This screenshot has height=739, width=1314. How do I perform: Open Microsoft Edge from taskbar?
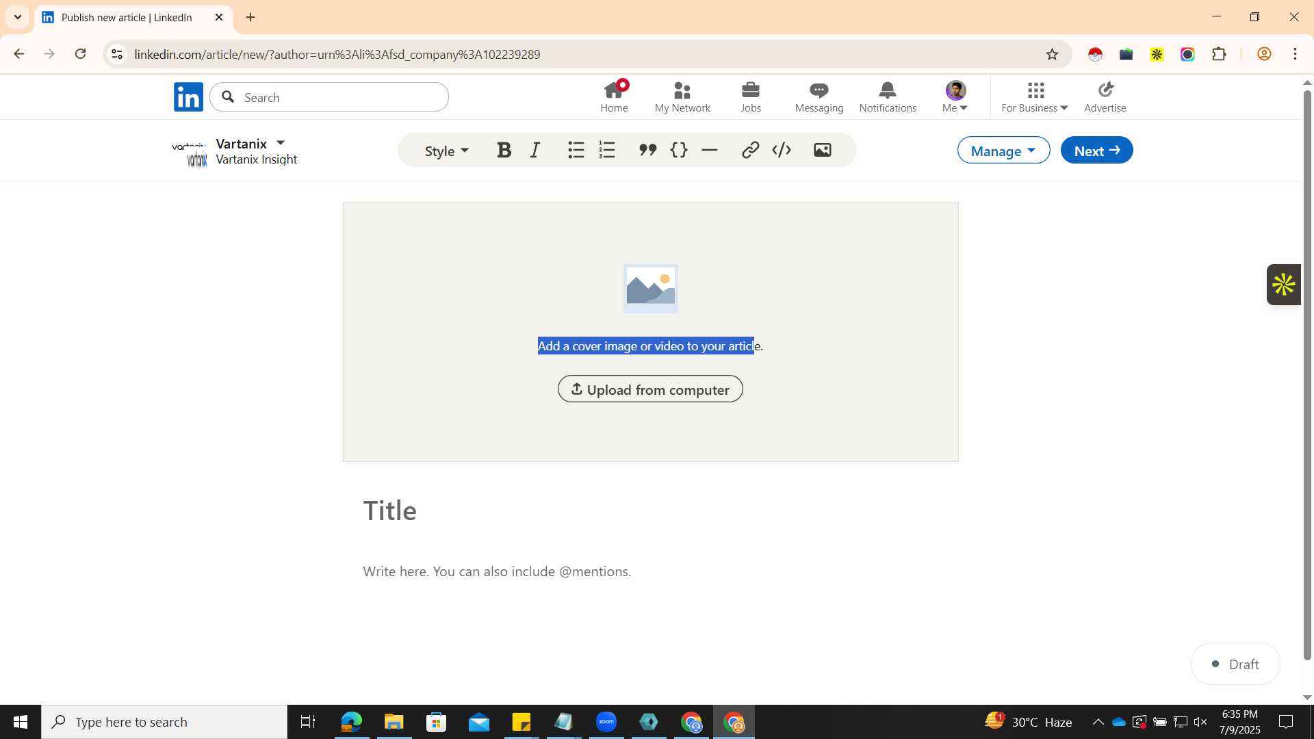[x=352, y=722]
